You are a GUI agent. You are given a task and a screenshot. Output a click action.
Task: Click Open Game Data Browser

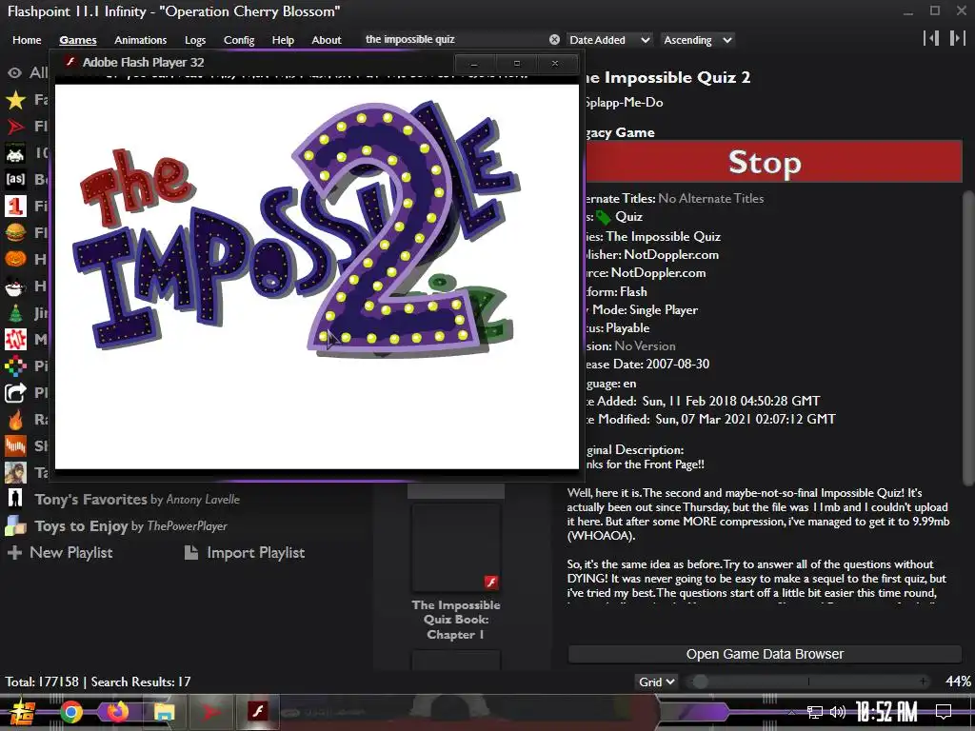pos(765,654)
